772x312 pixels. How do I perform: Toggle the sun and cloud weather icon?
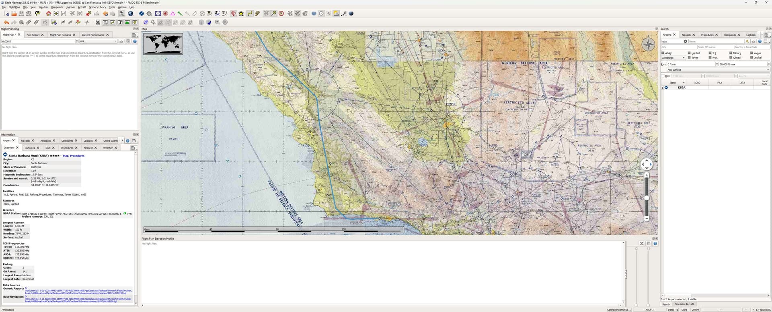[x=336, y=14]
